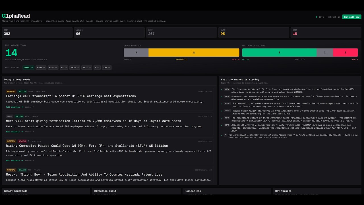Click gurufocus.com source label
This screenshot has height=205, width=364.
[205, 141]
